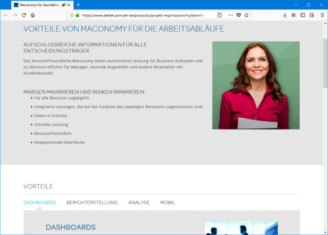This screenshot has height=235, width=328.
Task: Show site information icon in address bar
Action: [x=72, y=15]
